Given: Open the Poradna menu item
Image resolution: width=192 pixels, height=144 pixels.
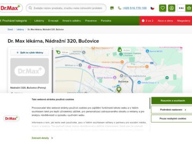Looking at the screenshot, I should click(106, 21).
